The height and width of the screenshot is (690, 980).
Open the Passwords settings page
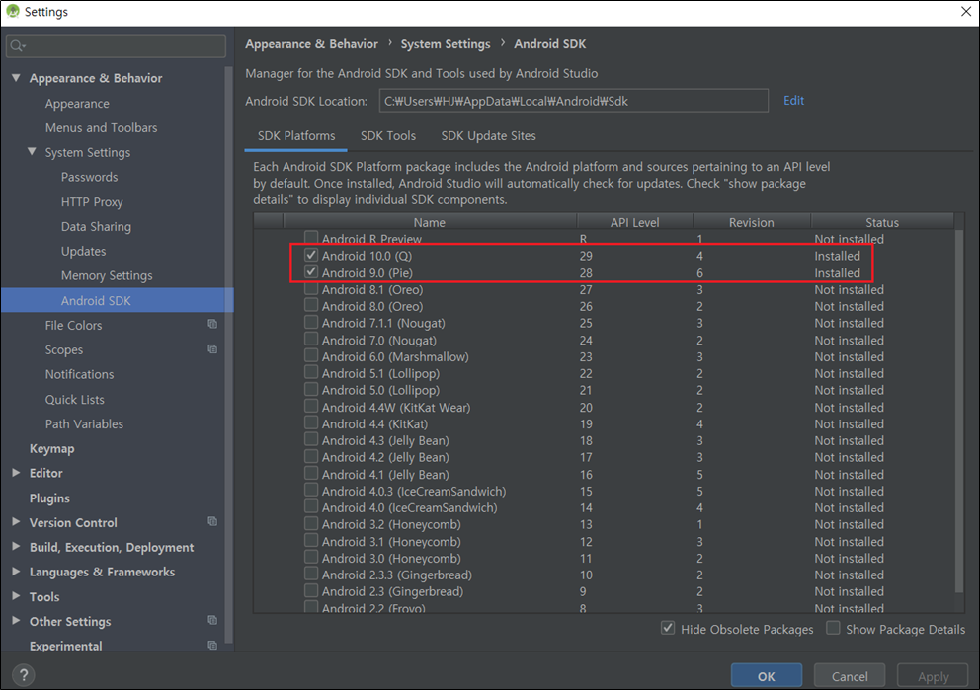coord(89,177)
